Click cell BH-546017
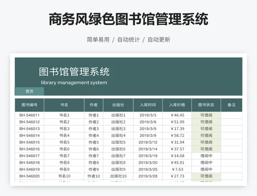The height and width of the screenshot is (196, 257). [x=29, y=156]
